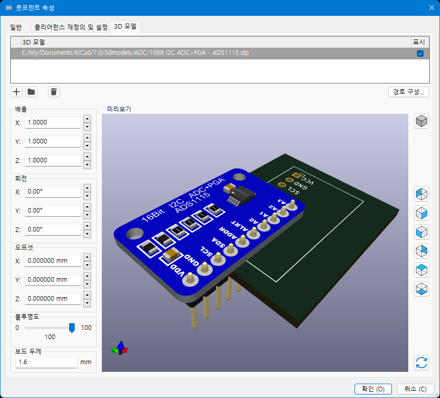Increase offset Y with up arrow

point(87,276)
